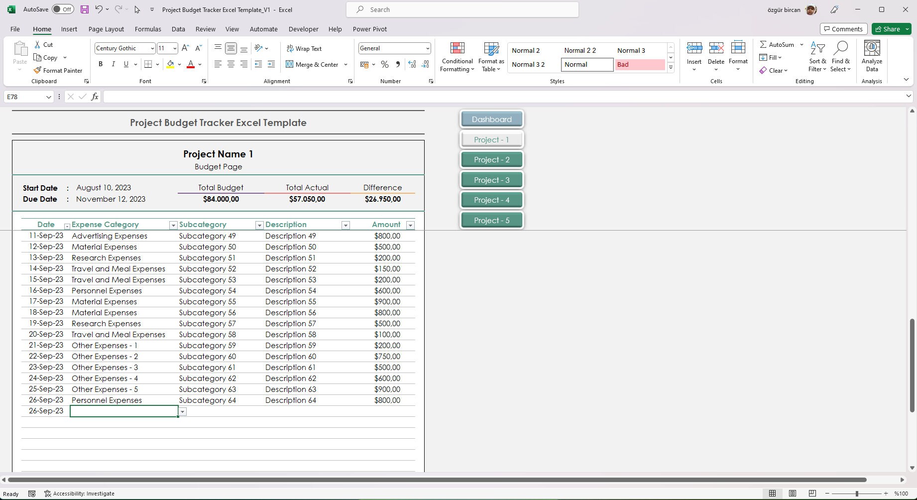Toggle italic formatting
Viewport: 917px width, 500px height.
(x=113, y=64)
